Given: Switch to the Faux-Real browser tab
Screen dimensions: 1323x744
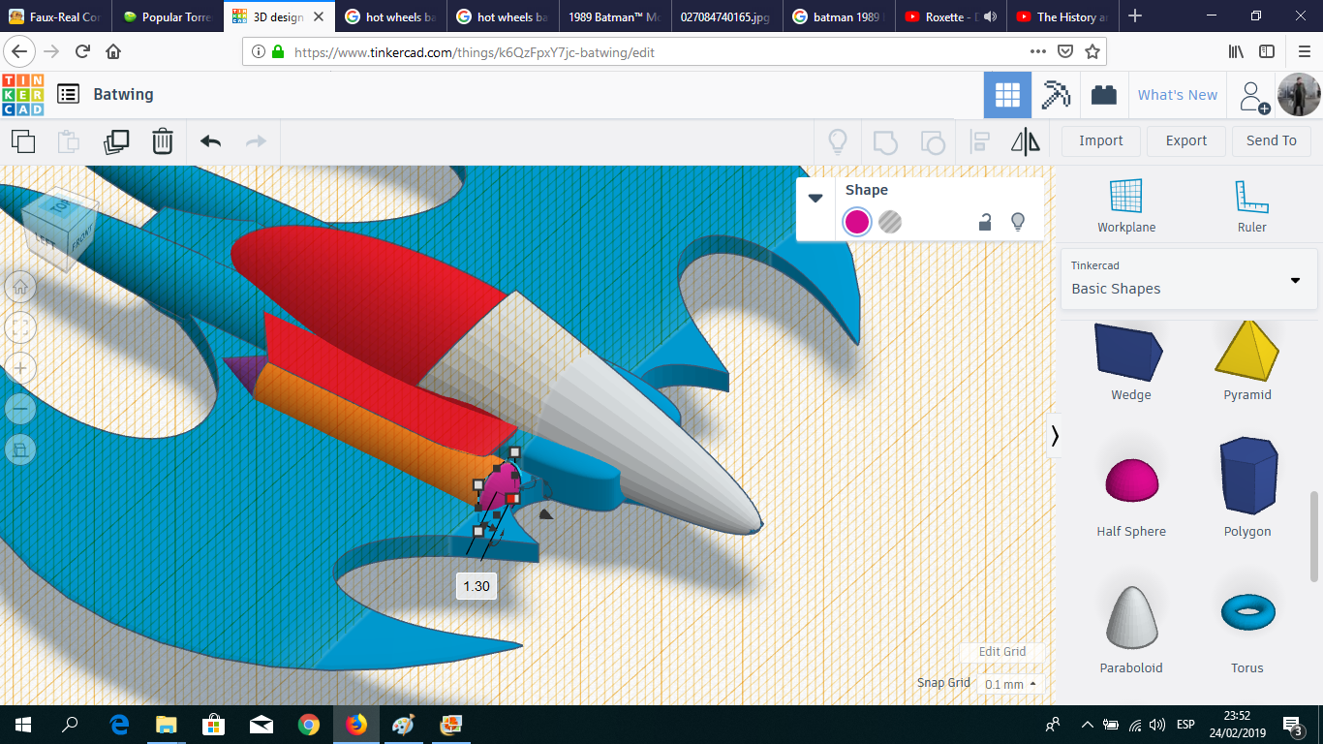Looking at the screenshot, I should pos(55,16).
